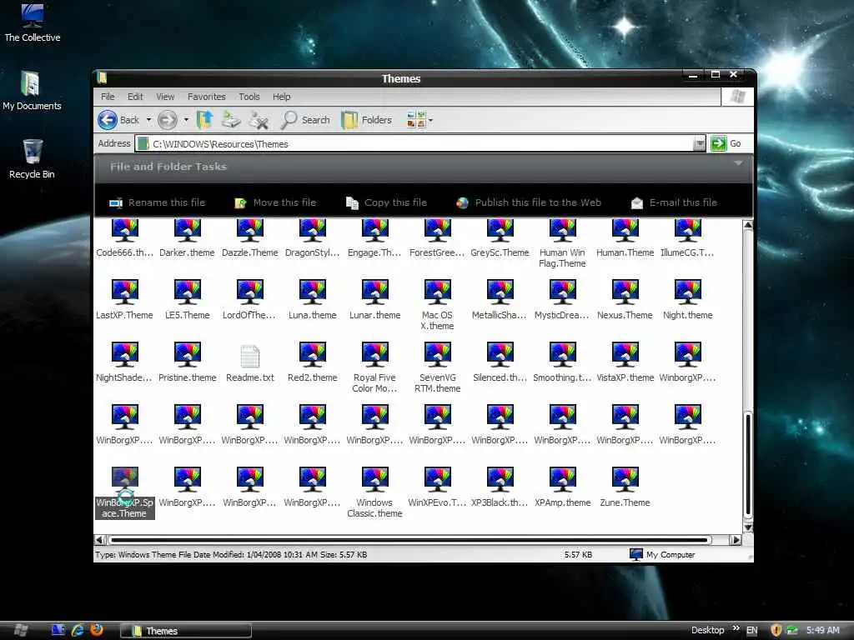Select the GreySc.Theme file
Viewport: 854px width, 640px height.
pyautogui.click(x=500, y=237)
